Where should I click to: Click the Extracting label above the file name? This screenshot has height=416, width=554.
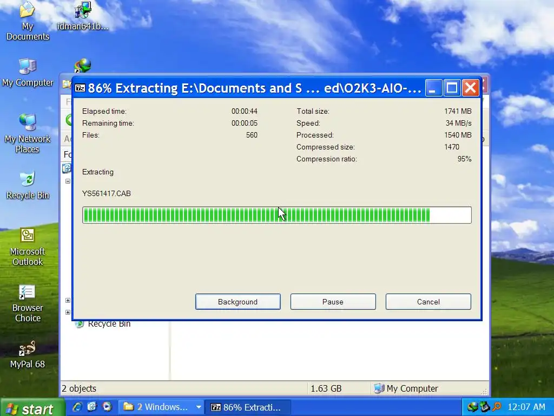point(98,172)
